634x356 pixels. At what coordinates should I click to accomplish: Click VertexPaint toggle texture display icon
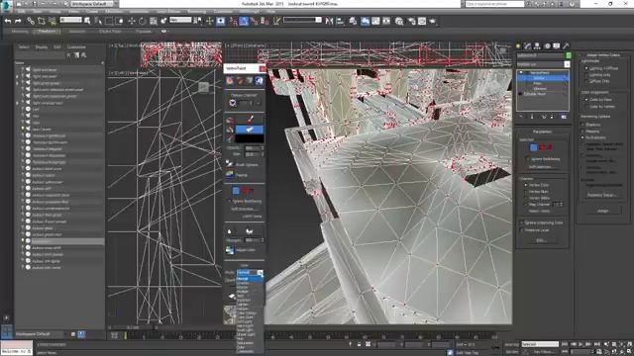[x=260, y=81]
